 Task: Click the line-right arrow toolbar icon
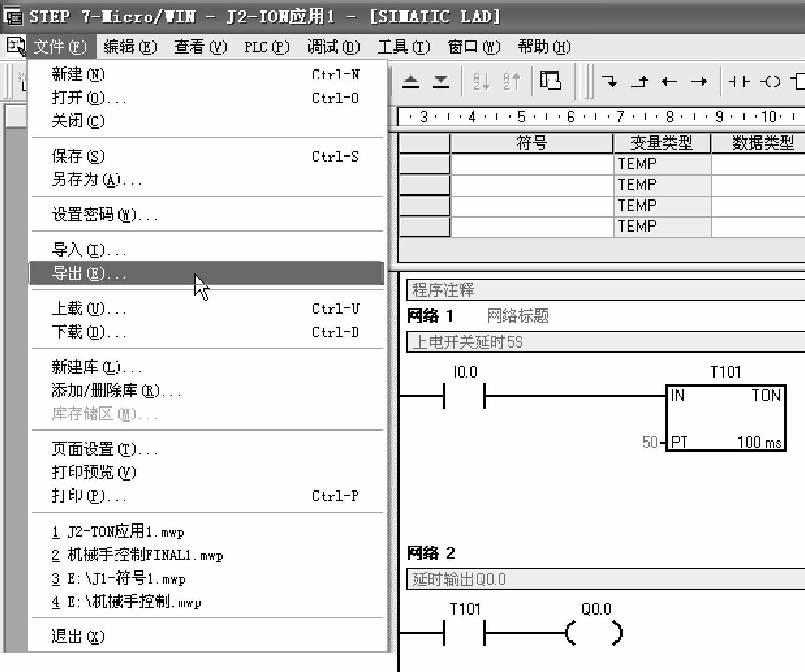(x=699, y=82)
